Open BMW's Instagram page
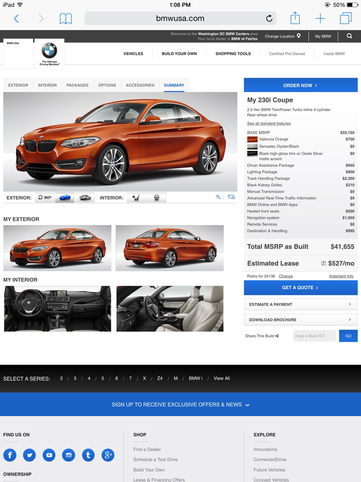The width and height of the screenshot is (361, 482). 69,455
